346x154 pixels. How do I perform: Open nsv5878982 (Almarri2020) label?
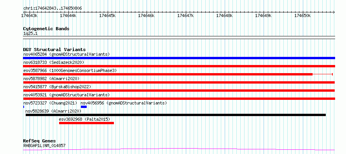[x=51, y=79]
